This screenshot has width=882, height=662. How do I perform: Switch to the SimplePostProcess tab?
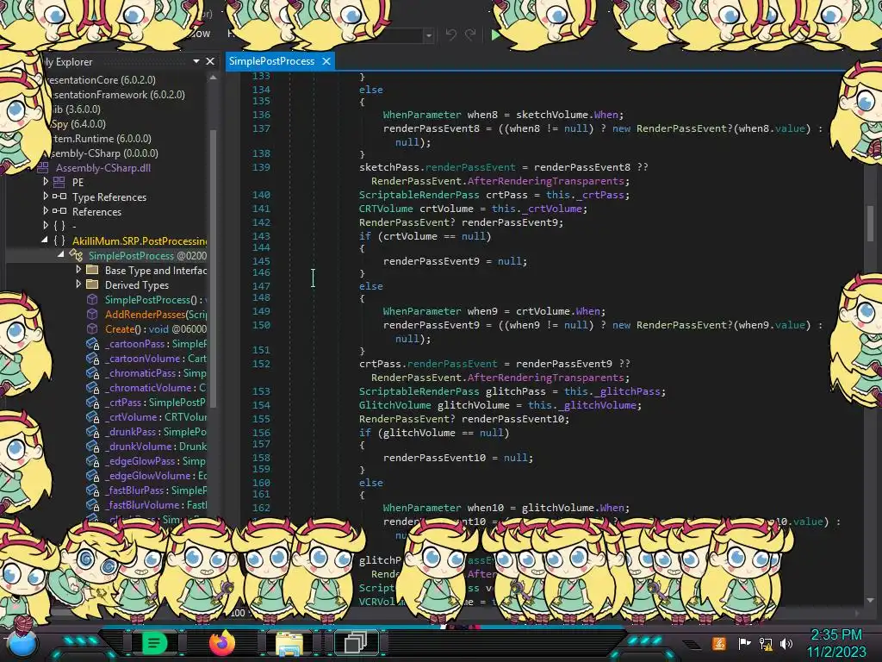point(271,61)
